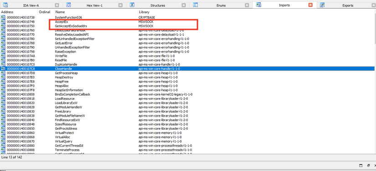376x171 pixels.
Task: Close the IDA View-A tab
Action: coord(57,5)
